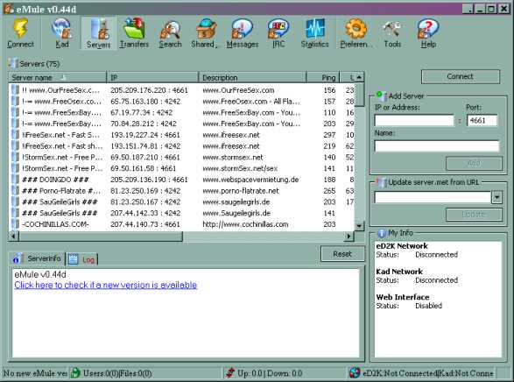Sort by Ping column header
514x382 pixels.
[x=323, y=77]
